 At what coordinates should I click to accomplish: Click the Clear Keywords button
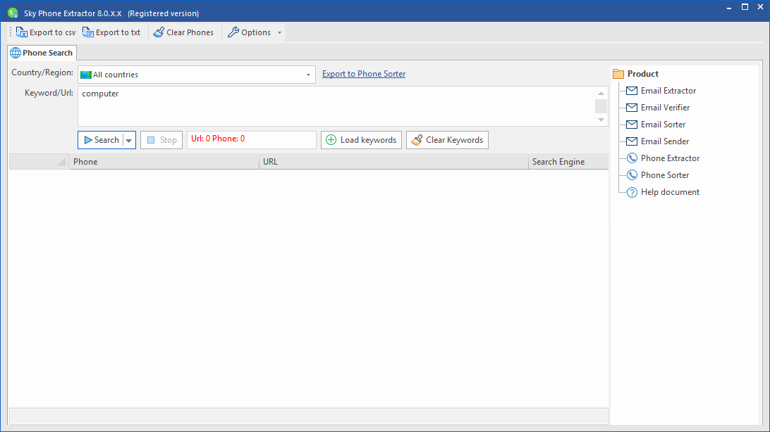[447, 140]
